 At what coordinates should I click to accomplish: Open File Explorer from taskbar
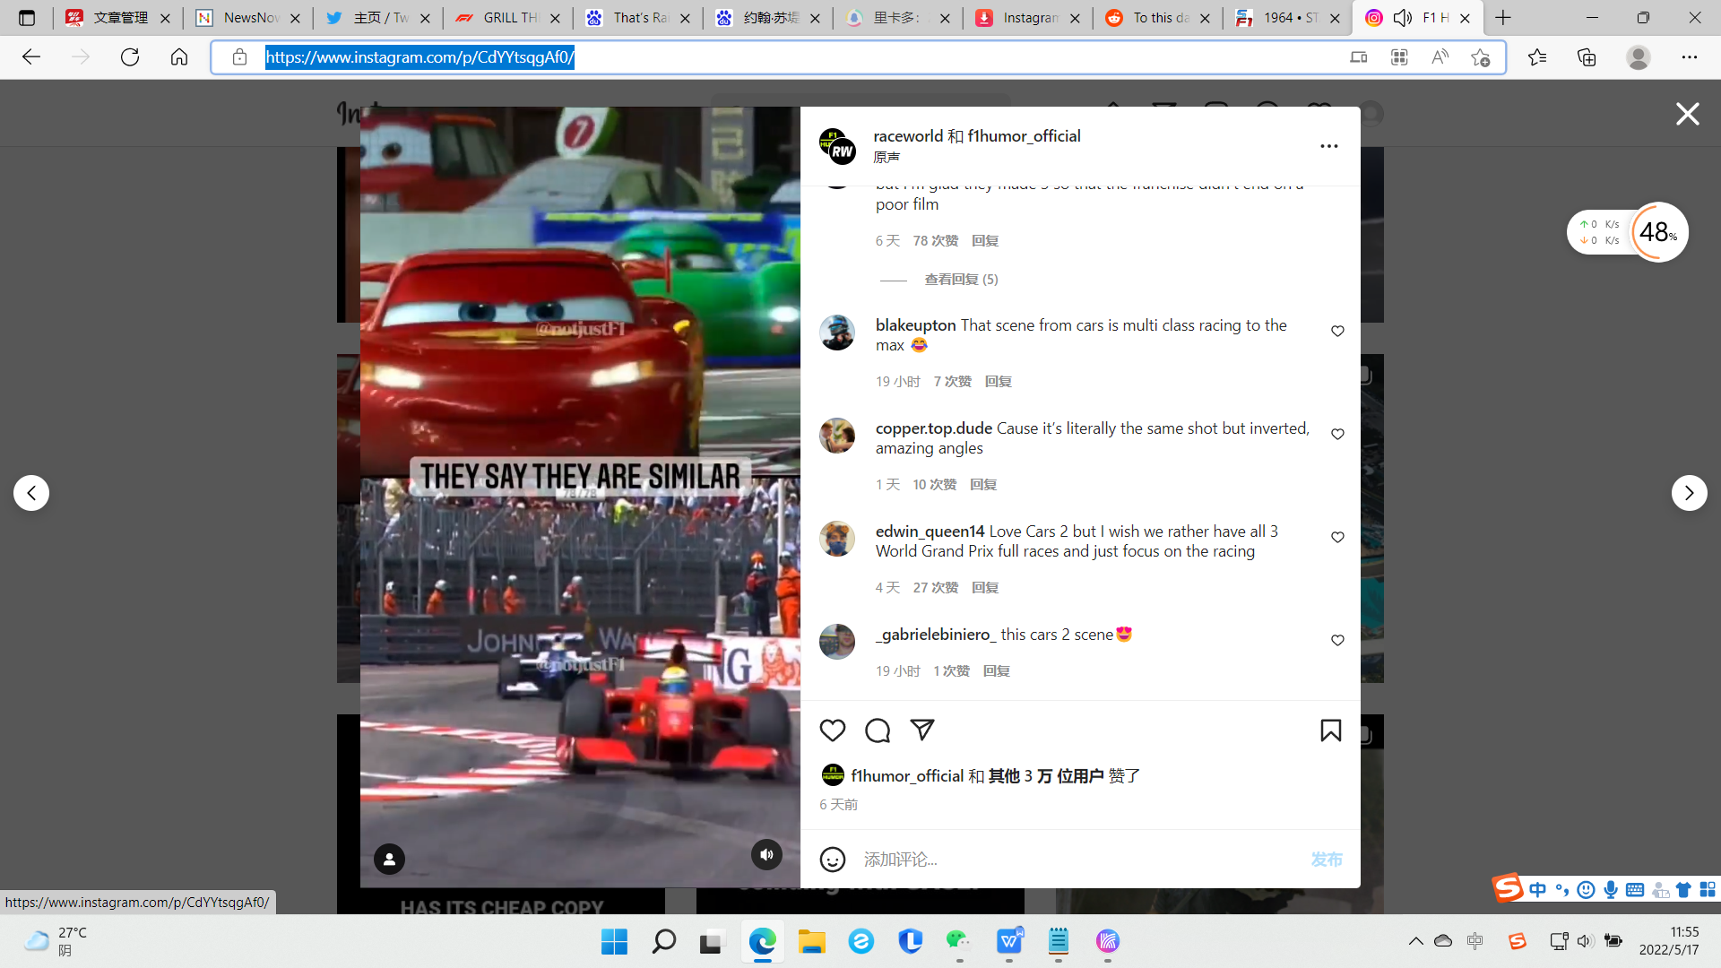(811, 942)
